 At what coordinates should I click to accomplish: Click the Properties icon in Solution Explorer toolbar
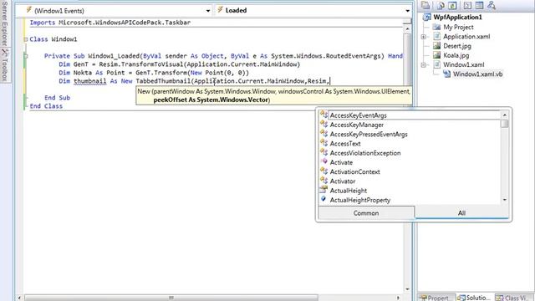(x=425, y=5)
